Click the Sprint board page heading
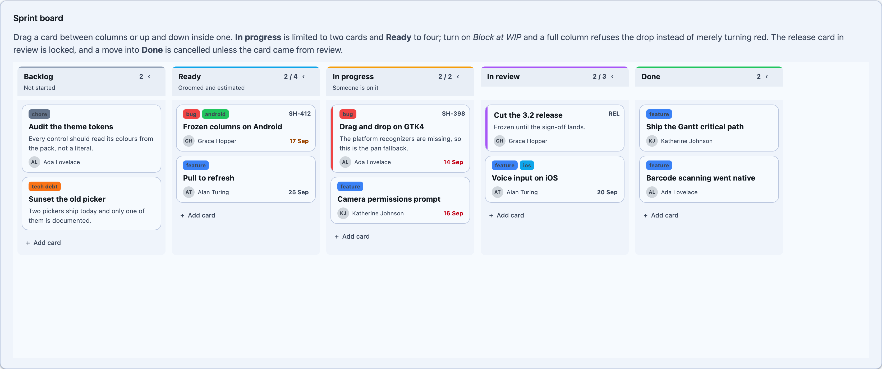The width and height of the screenshot is (882, 369). coord(38,18)
